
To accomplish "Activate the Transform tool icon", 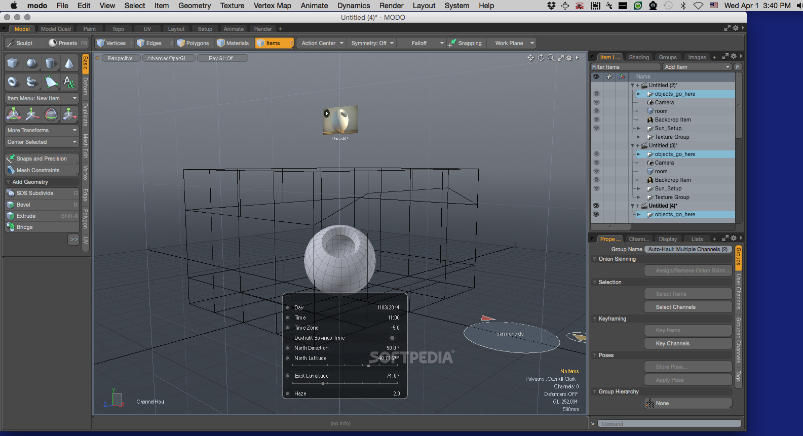I will pyautogui.click(x=14, y=114).
